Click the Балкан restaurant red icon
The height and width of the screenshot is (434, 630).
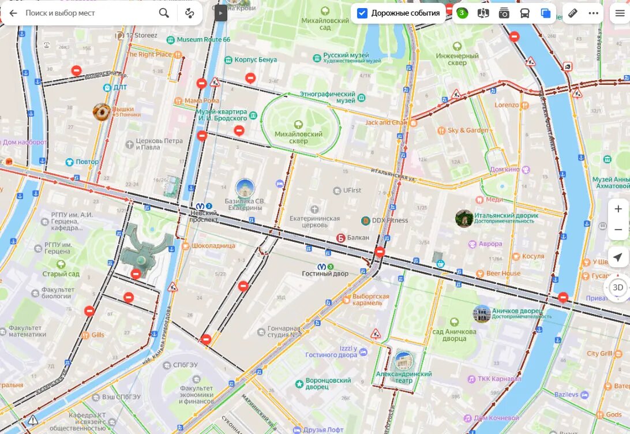[x=341, y=238]
